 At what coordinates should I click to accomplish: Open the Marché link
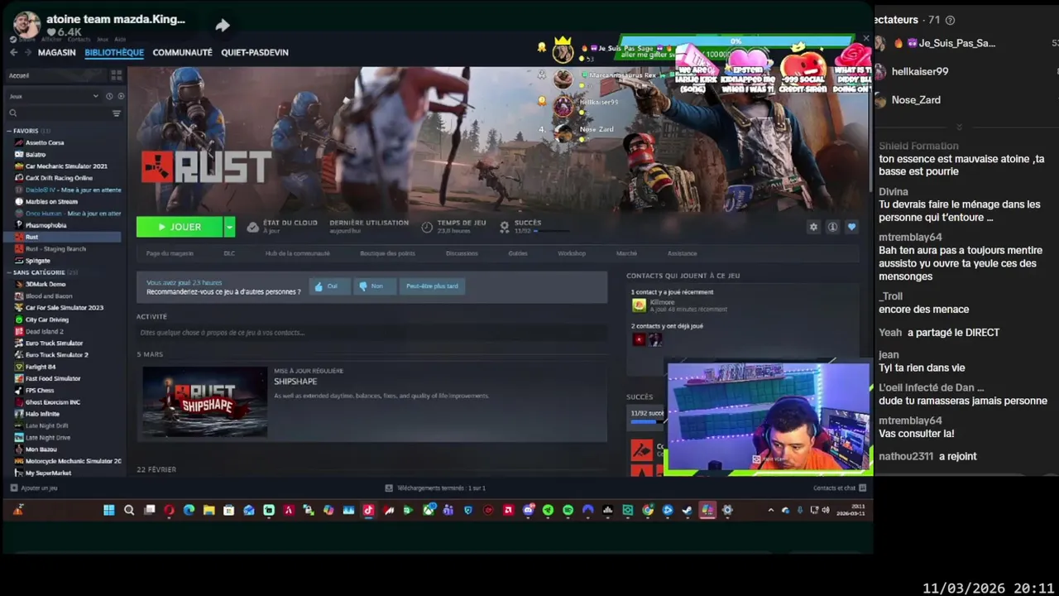626,253
